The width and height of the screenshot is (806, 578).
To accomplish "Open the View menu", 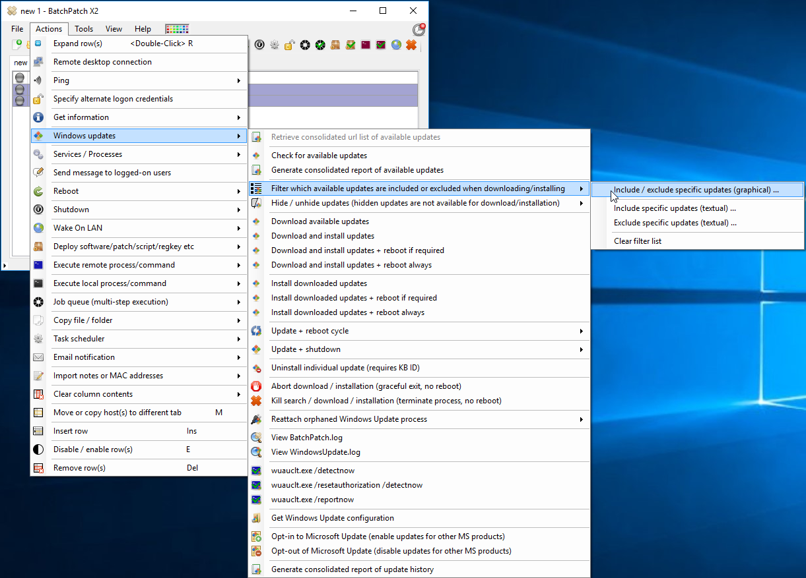I will pos(114,29).
